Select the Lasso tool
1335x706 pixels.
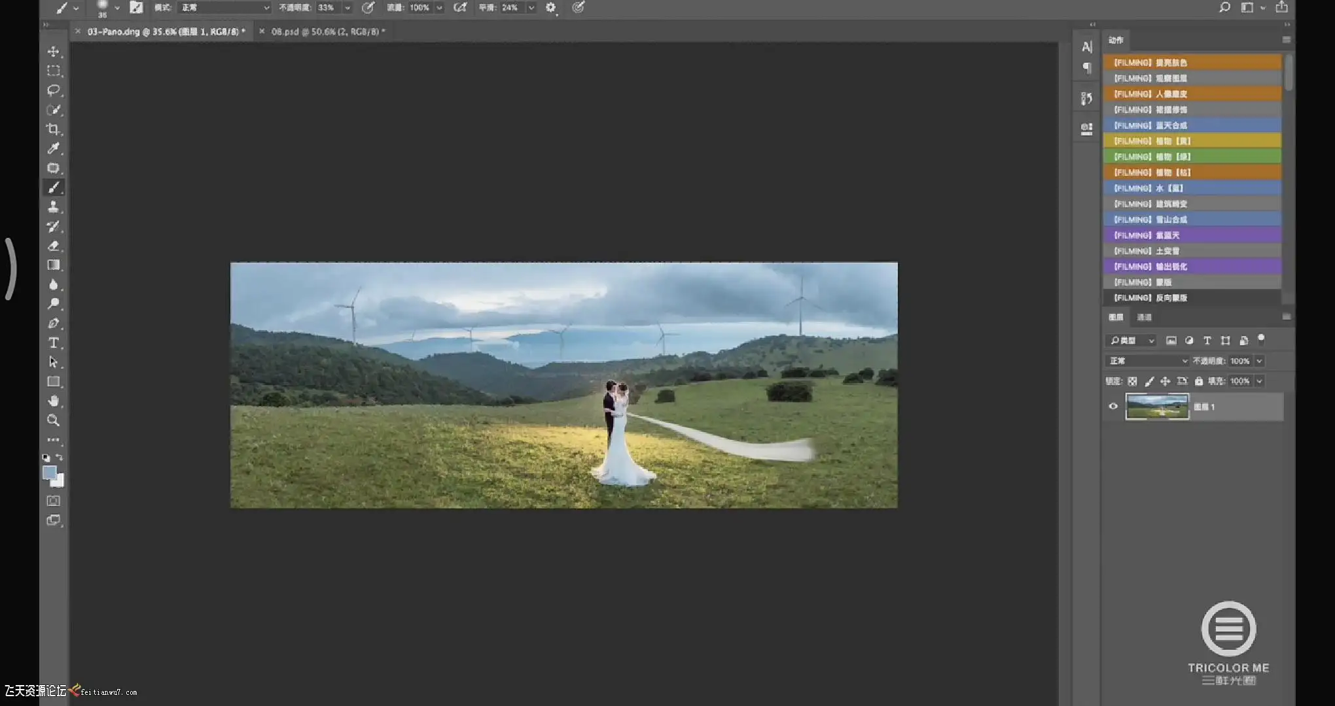tap(54, 90)
